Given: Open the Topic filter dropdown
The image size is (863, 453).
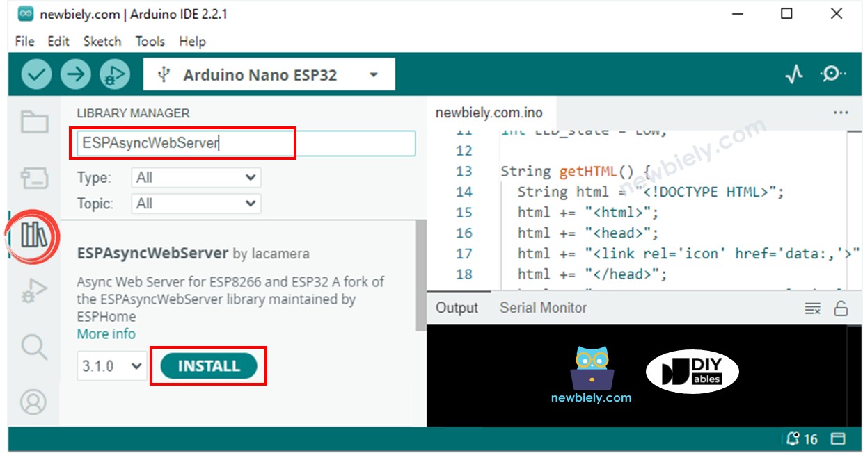Looking at the screenshot, I should (196, 204).
